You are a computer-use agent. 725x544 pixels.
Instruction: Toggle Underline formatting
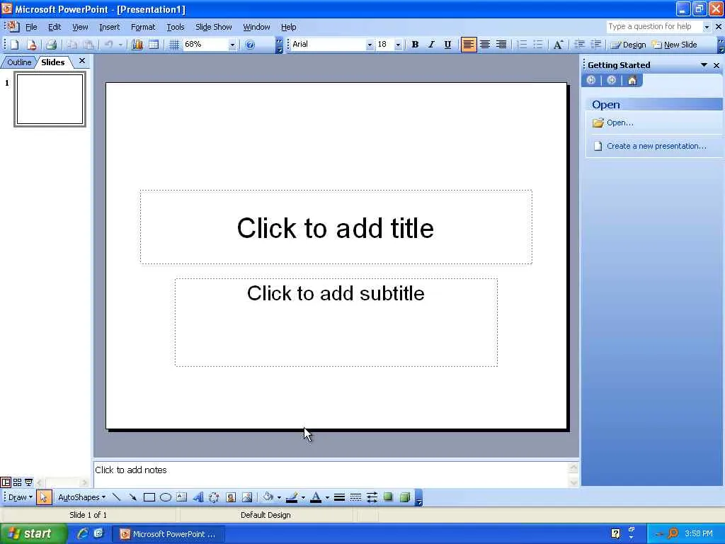click(447, 45)
